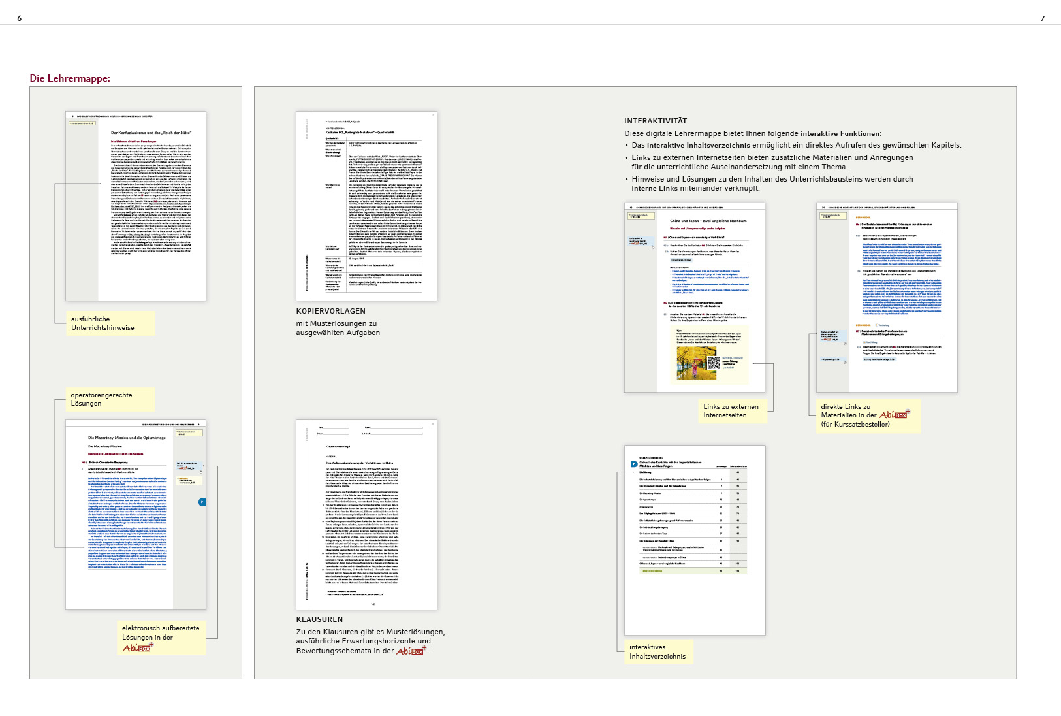Open the Karikatur Kopiervorlage page thumbnail
The height and width of the screenshot is (716, 1061).
click(x=366, y=206)
